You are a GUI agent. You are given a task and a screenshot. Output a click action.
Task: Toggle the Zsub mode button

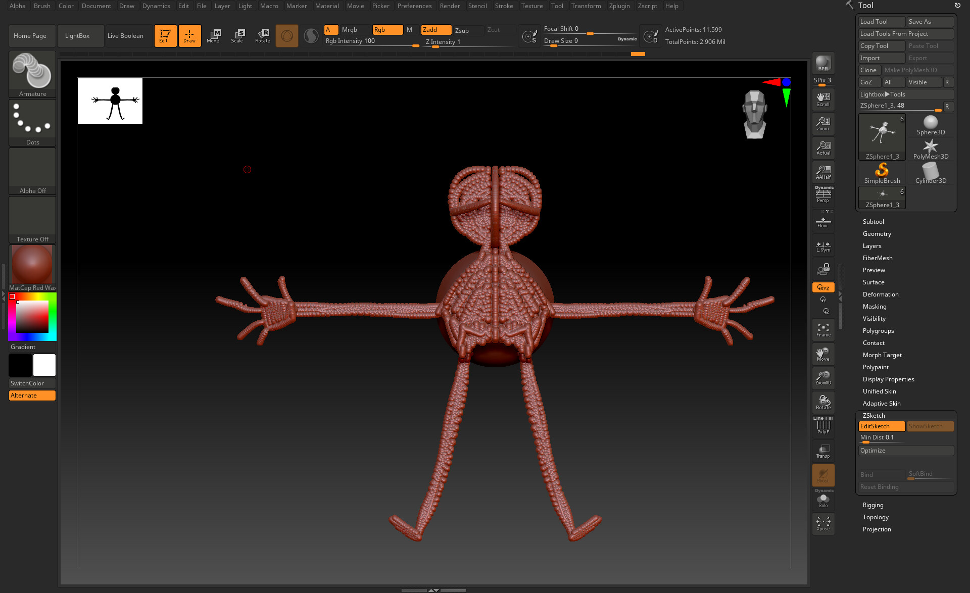tap(462, 30)
